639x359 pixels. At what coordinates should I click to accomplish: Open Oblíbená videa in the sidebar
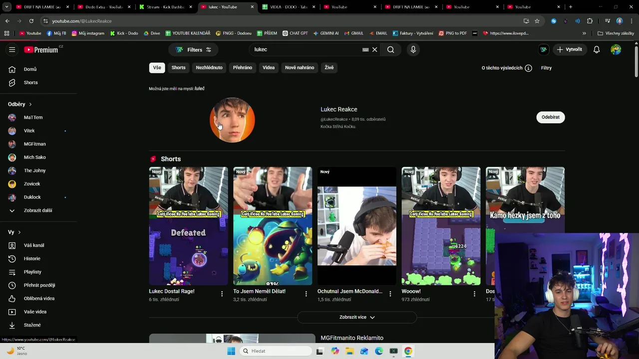tap(38, 298)
